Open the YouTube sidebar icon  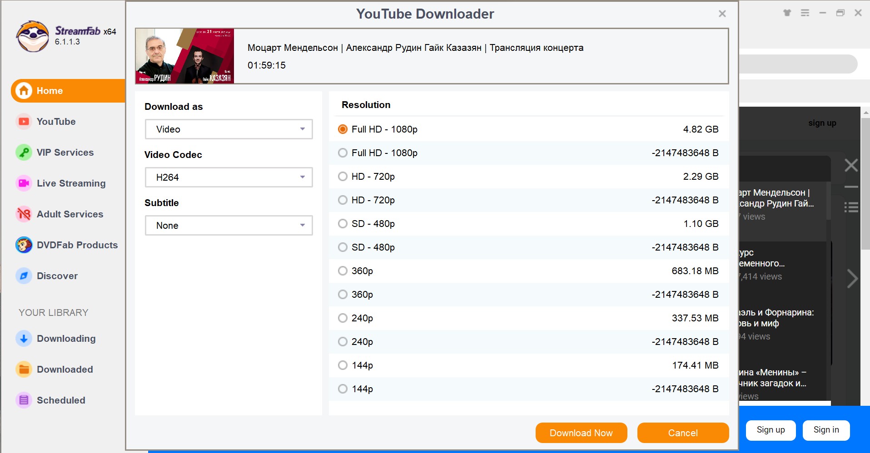[x=24, y=122]
